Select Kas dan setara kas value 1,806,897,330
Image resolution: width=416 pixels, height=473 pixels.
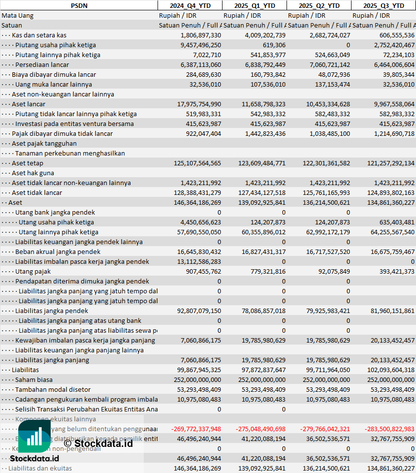pyautogui.click(x=201, y=35)
